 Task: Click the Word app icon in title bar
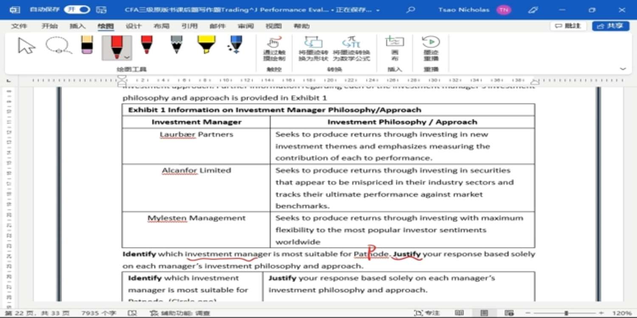point(14,9)
